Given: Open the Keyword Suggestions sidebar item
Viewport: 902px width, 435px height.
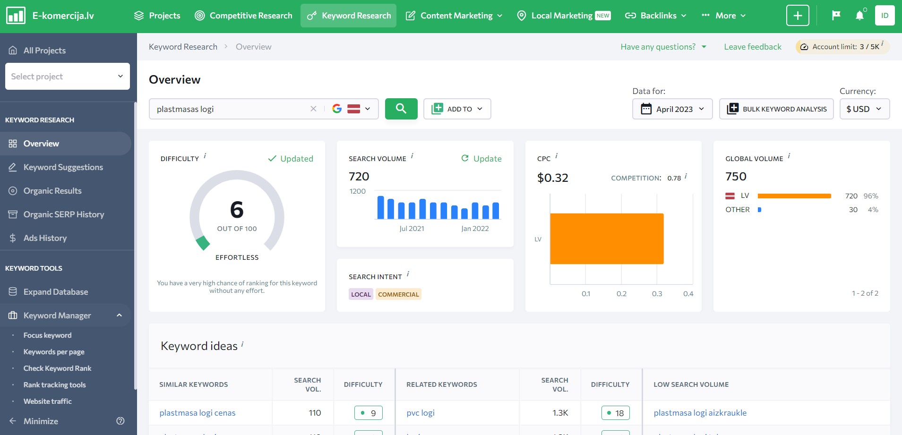Looking at the screenshot, I should tap(63, 167).
